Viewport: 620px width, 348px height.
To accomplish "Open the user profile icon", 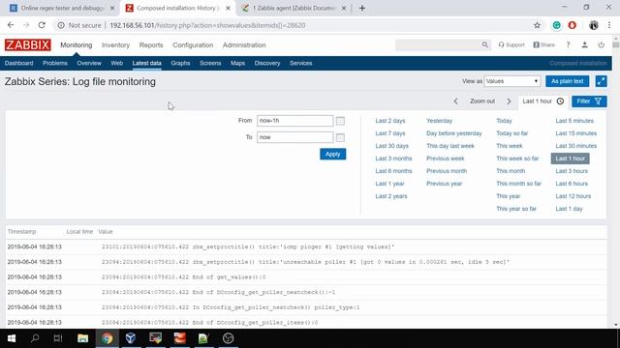I will click(x=584, y=45).
